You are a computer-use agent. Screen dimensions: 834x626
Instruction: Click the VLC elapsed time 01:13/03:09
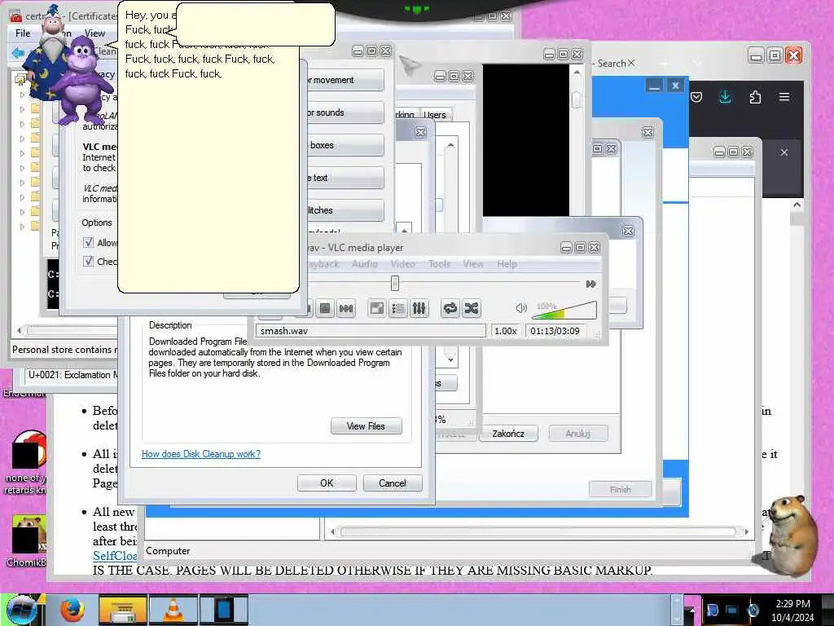coord(555,331)
